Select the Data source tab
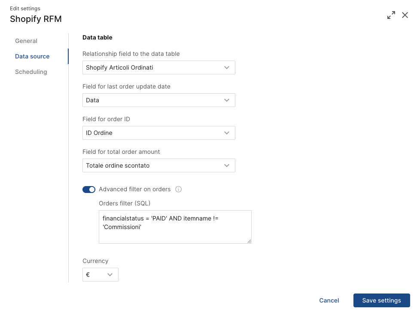Image resolution: width=417 pixels, height=312 pixels. coord(32,56)
